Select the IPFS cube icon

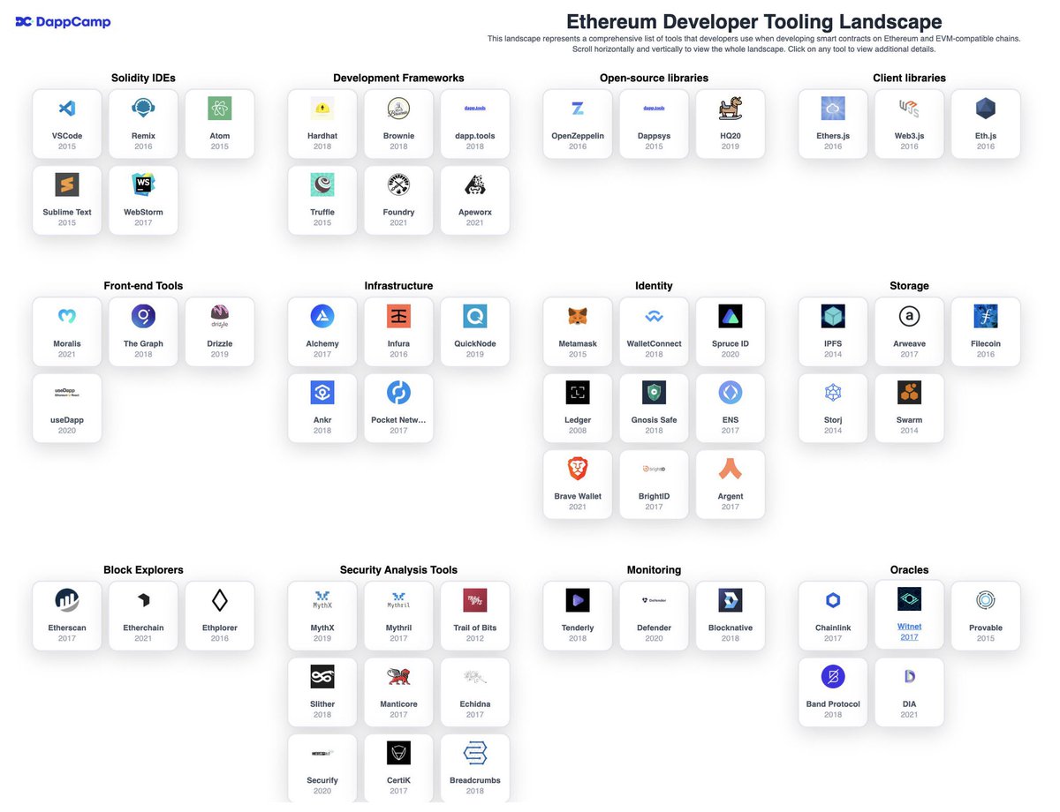point(833,316)
